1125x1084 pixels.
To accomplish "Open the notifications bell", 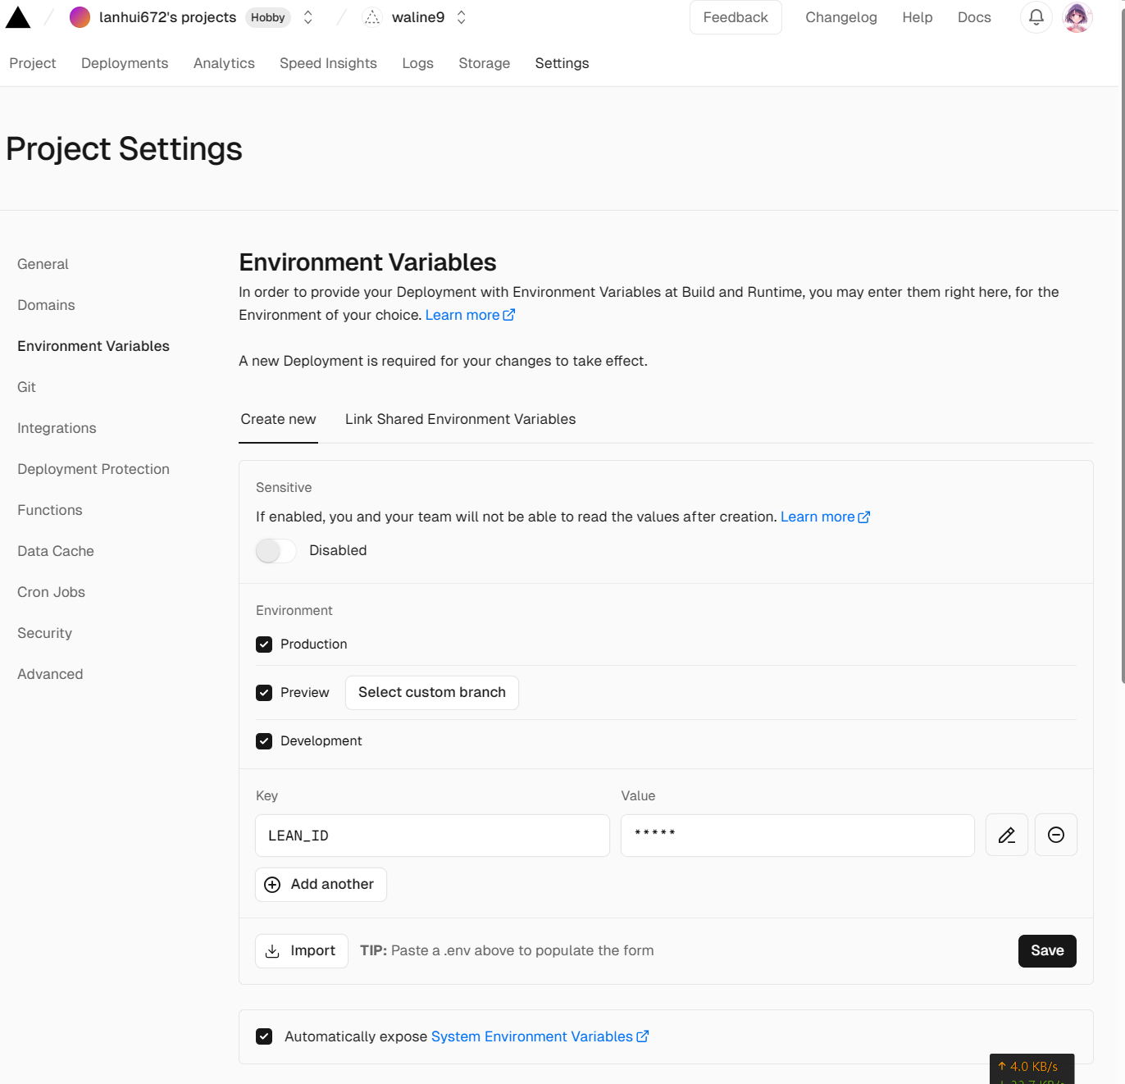I will click(x=1036, y=17).
